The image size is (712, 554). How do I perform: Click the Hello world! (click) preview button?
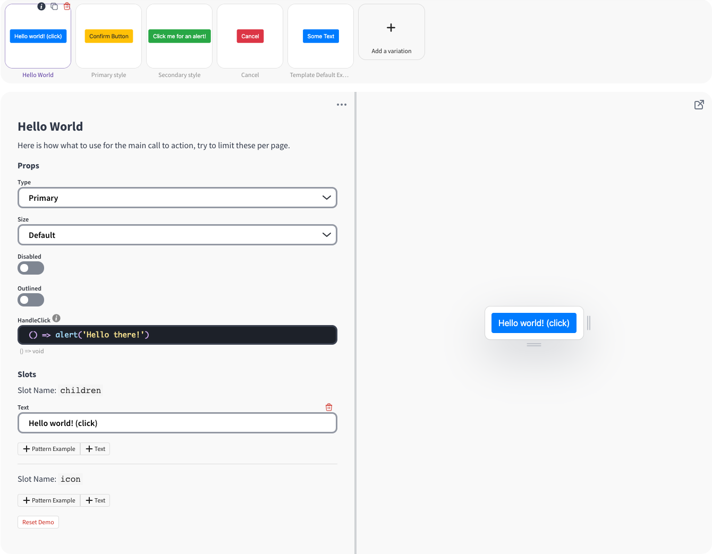(534, 323)
